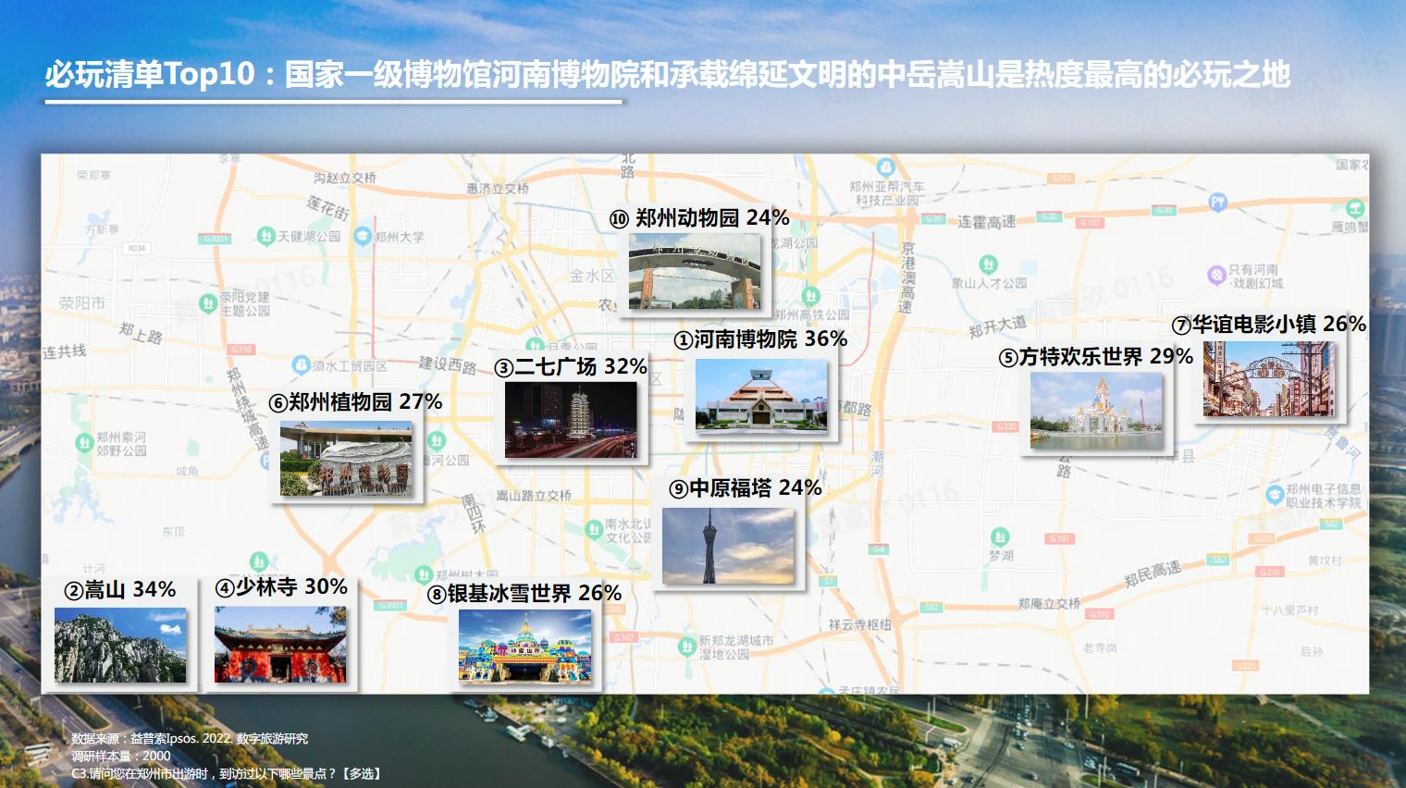Image resolution: width=1406 pixels, height=788 pixels.
Task: Open the 只有河南·戏剧幻城 purple theater pin
Action: [x=1216, y=274]
